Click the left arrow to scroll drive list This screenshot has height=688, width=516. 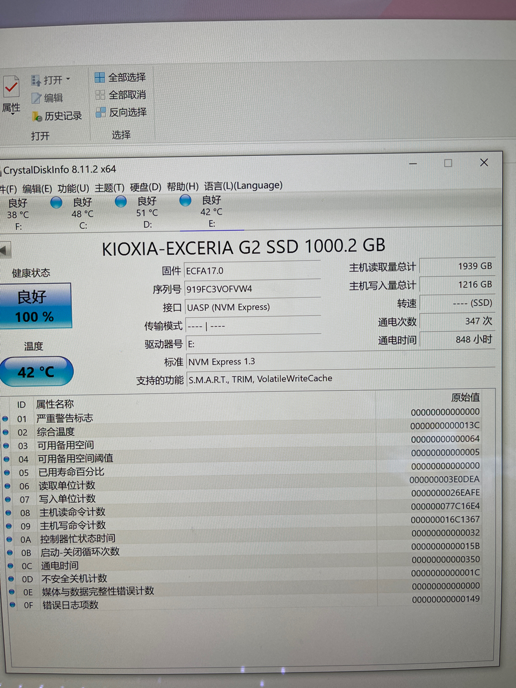point(4,250)
